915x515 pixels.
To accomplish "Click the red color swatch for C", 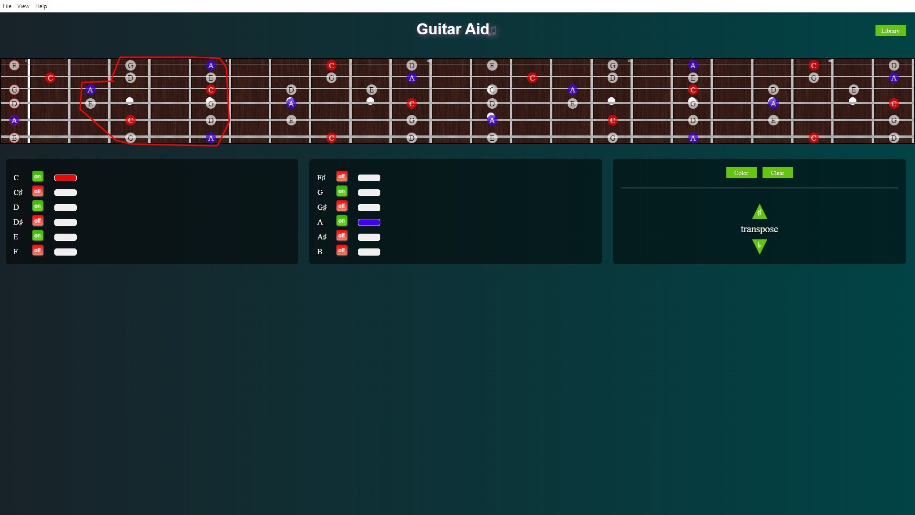I will click(x=65, y=178).
